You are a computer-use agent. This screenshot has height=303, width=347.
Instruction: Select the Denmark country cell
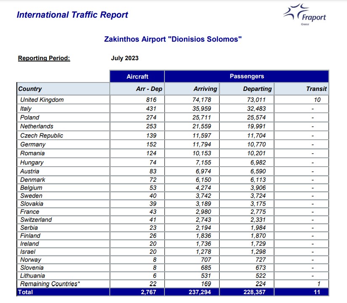63,180
